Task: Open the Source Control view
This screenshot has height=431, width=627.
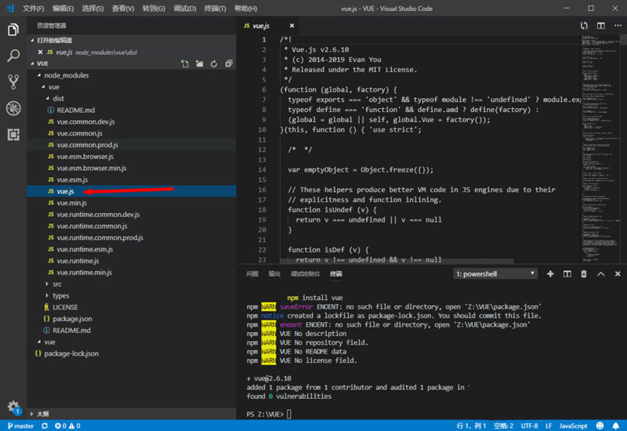Action: tap(13, 81)
